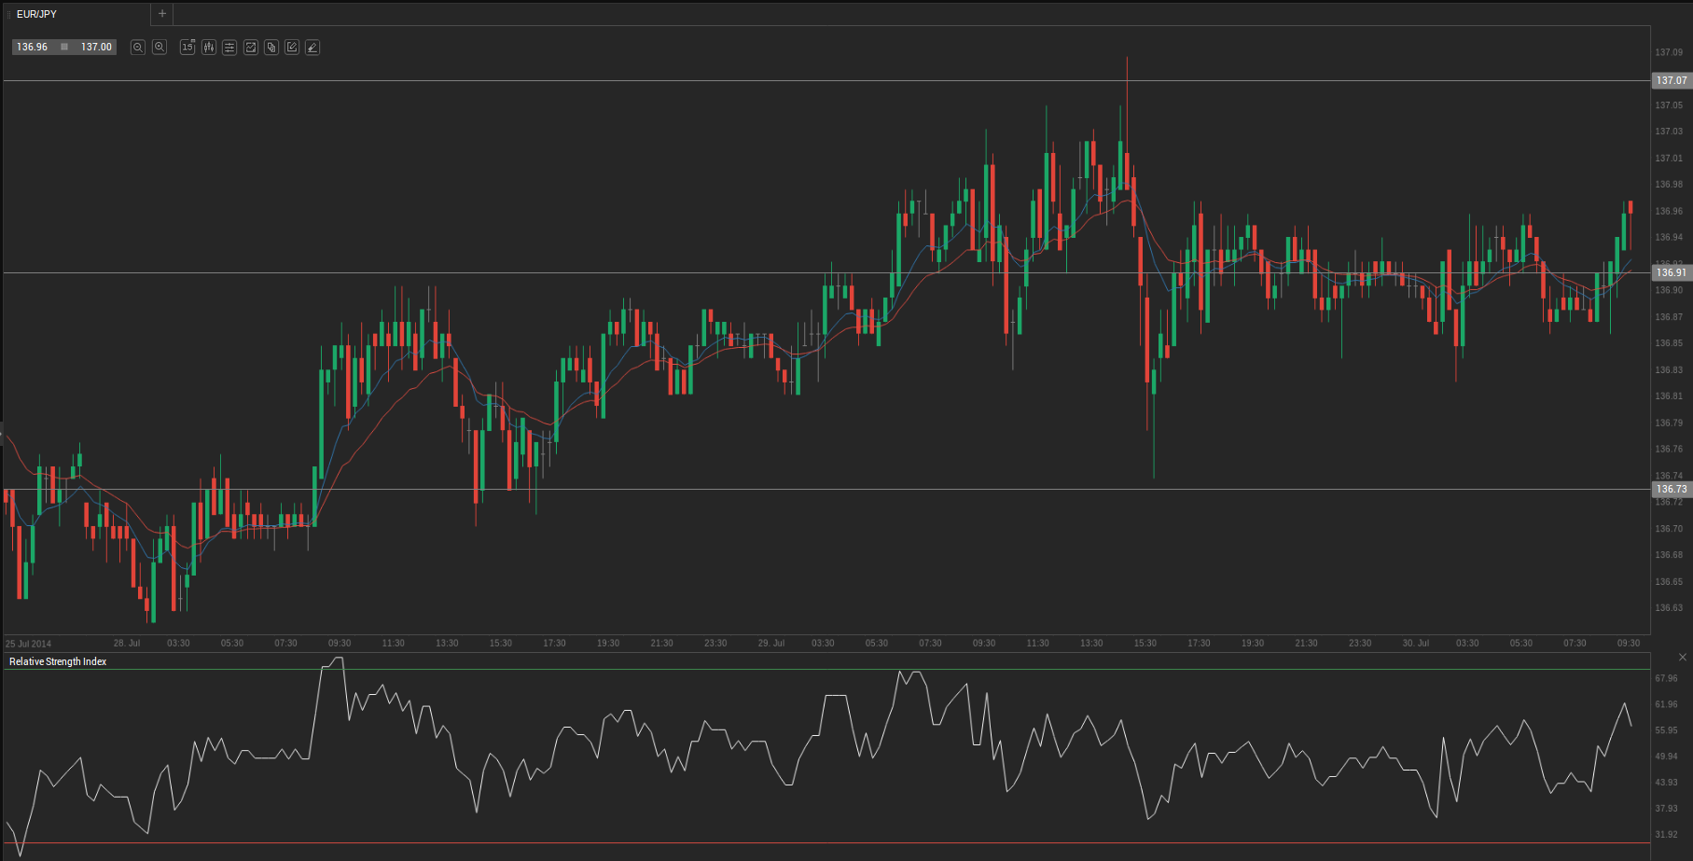Open the 15-minute timeframe selector
The height and width of the screenshot is (861, 1693).
coord(187,48)
